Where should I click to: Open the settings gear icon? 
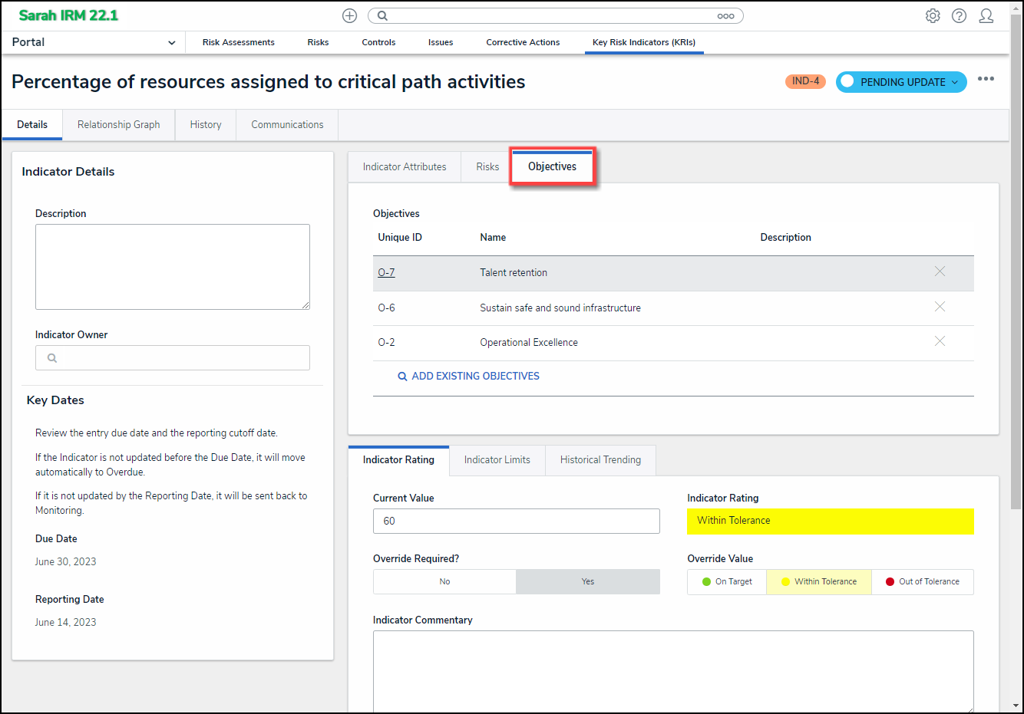[x=933, y=15]
